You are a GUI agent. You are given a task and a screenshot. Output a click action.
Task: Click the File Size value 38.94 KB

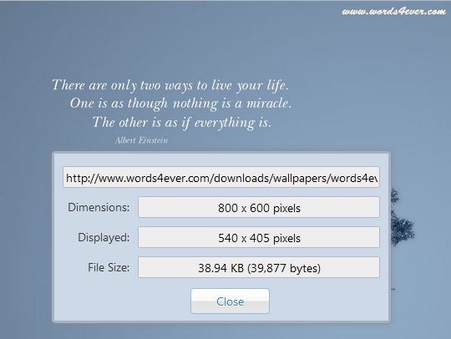[x=259, y=267]
